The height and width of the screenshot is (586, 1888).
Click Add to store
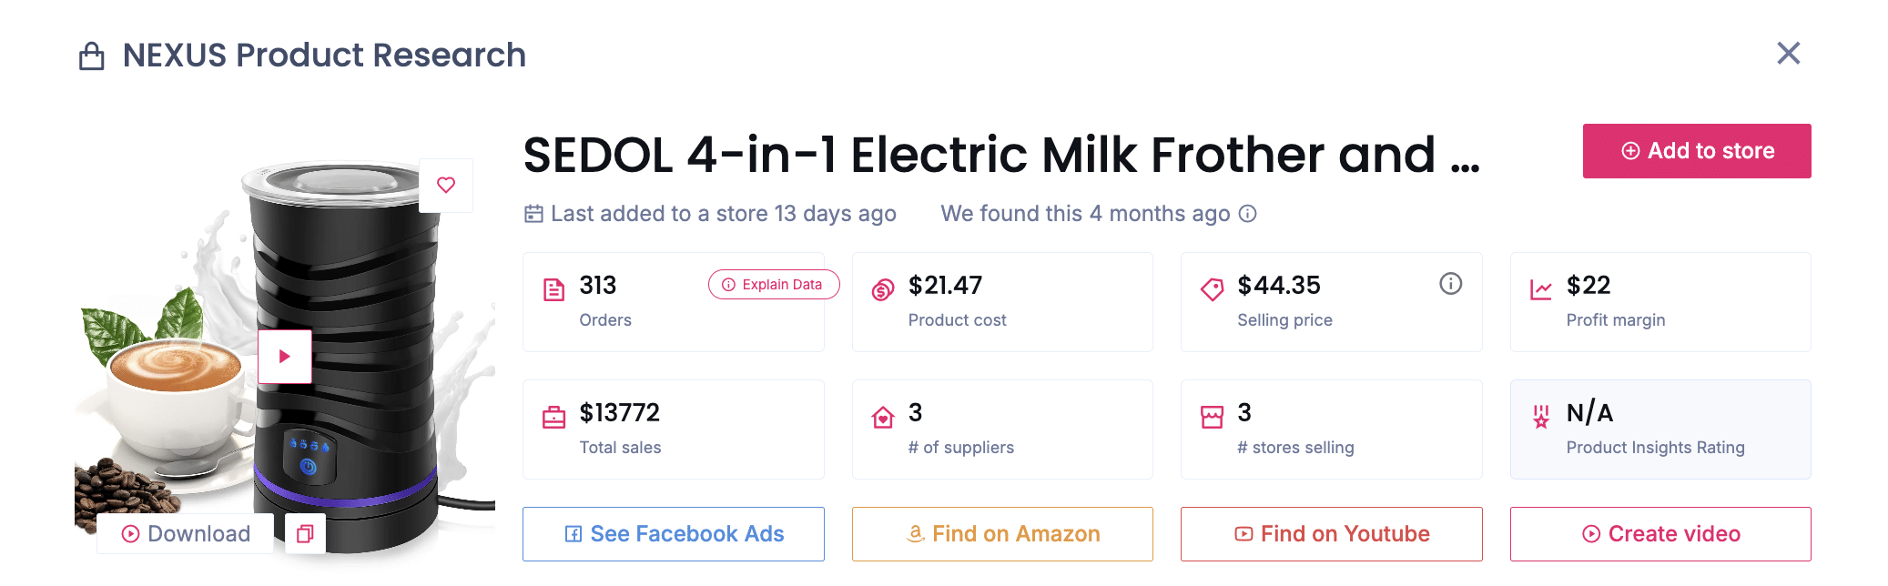pos(1696,150)
